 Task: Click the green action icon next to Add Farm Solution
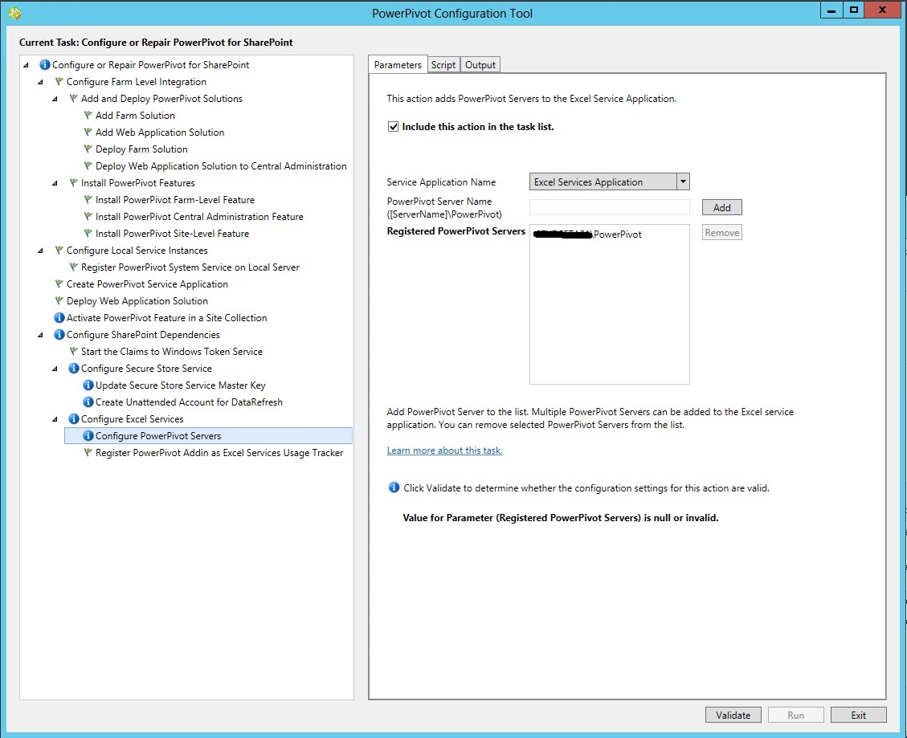coord(88,115)
